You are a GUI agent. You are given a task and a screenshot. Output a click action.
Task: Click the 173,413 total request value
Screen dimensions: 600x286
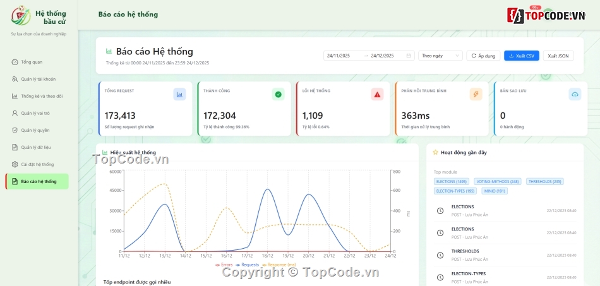click(120, 116)
